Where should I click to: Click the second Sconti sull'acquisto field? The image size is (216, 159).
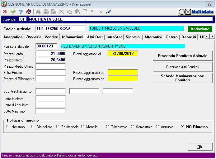pyautogui.click(x=84, y=91)
